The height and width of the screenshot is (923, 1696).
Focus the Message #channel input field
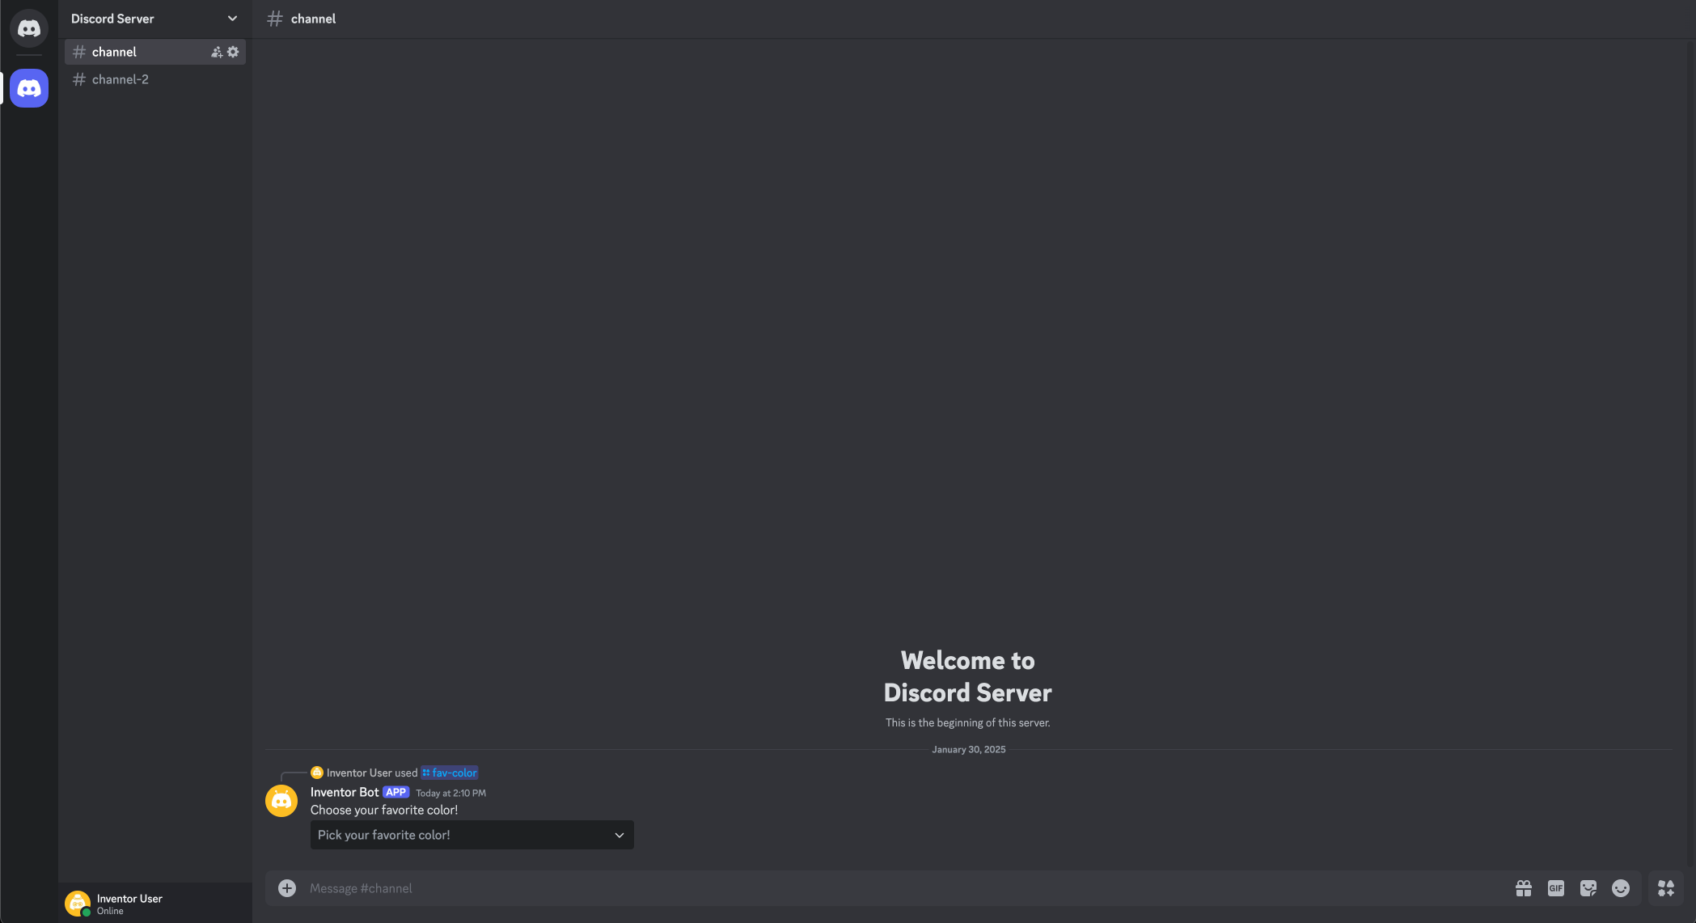[906, 888]
